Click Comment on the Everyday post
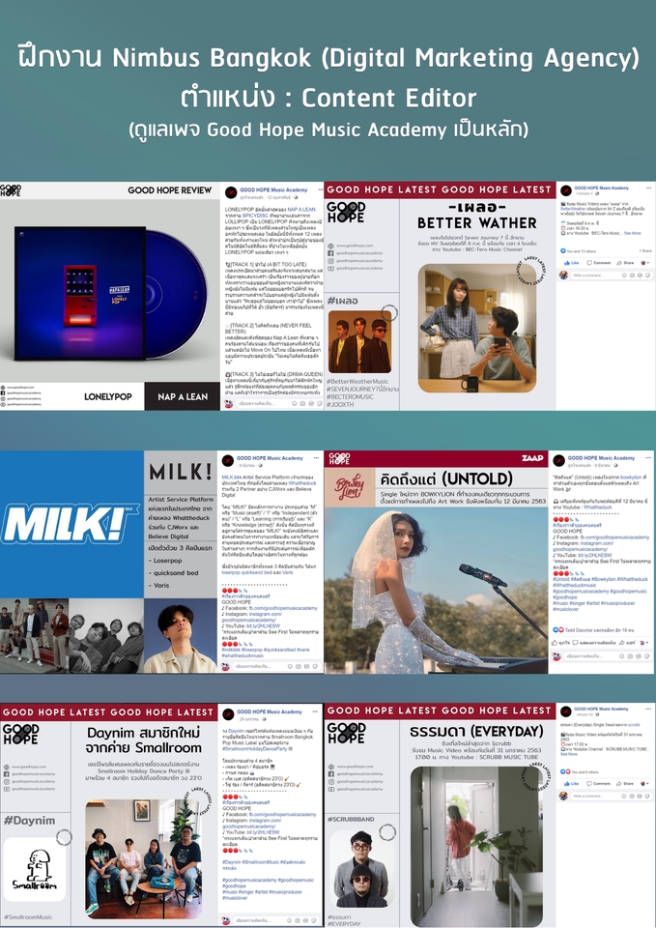The height and width of the screenshot is (928, 656). pyautogui.click(x=598, y=784)
